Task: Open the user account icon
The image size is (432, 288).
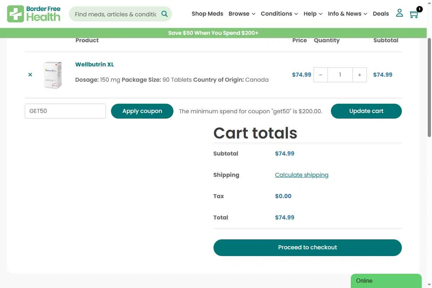Action: coord(399,13)
